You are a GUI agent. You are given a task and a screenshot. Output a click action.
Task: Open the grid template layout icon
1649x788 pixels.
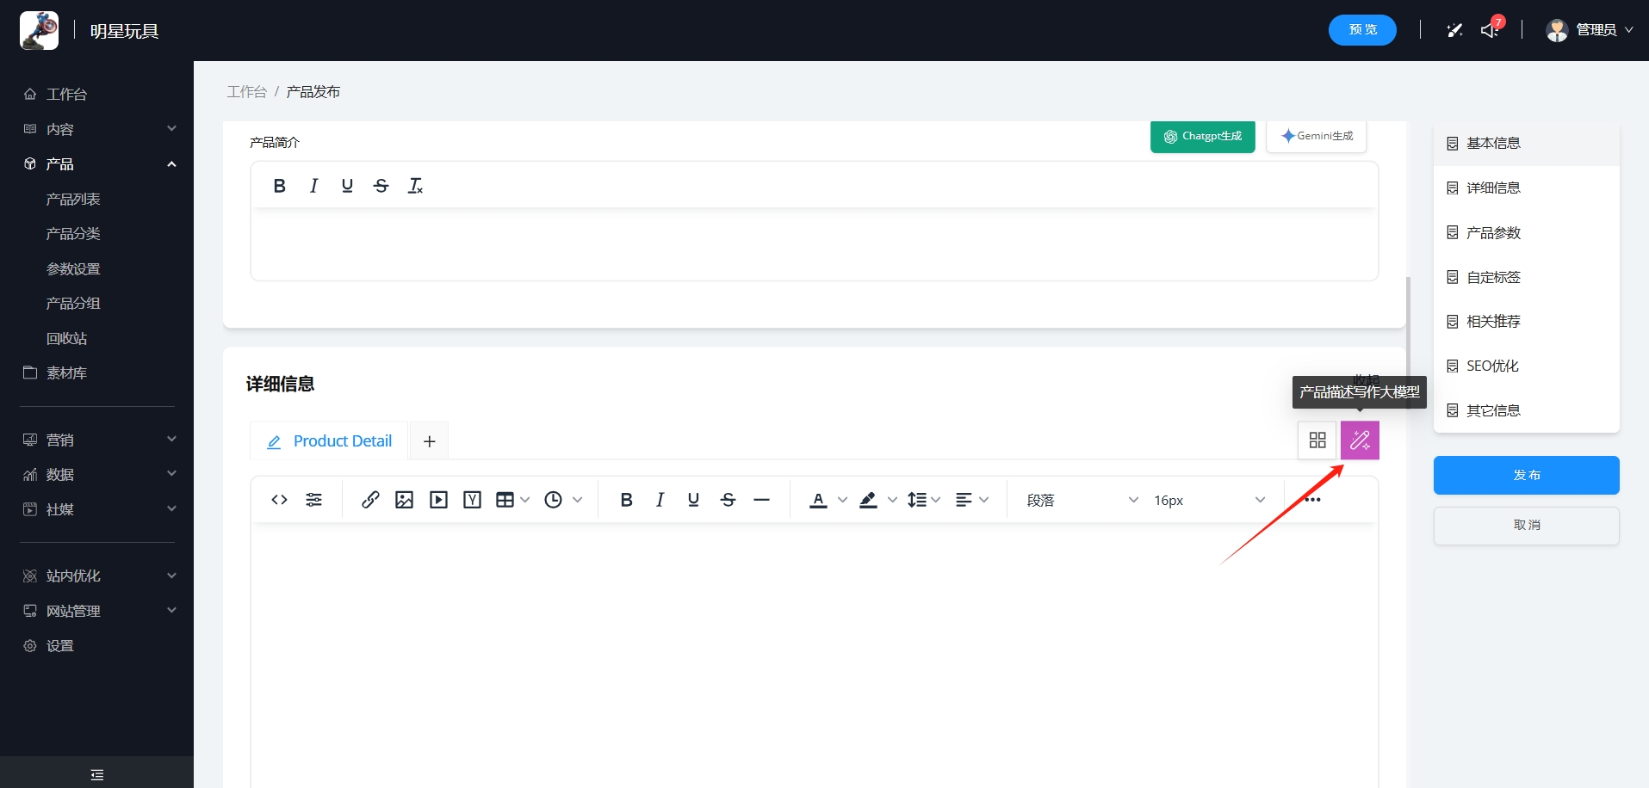click(1317, 440)
